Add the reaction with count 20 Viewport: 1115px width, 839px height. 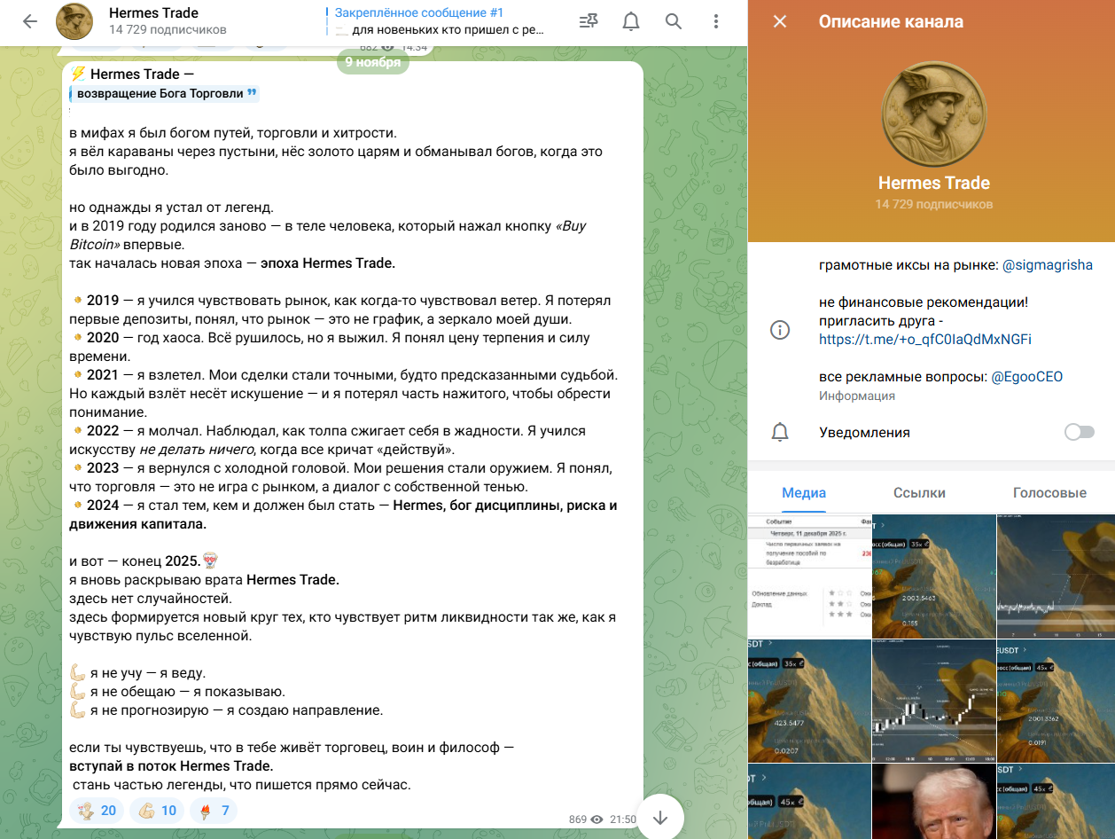pyautogui.click(x=97, y=810)
